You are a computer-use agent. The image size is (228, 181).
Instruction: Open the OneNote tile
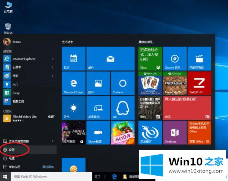tap(175, 133)
